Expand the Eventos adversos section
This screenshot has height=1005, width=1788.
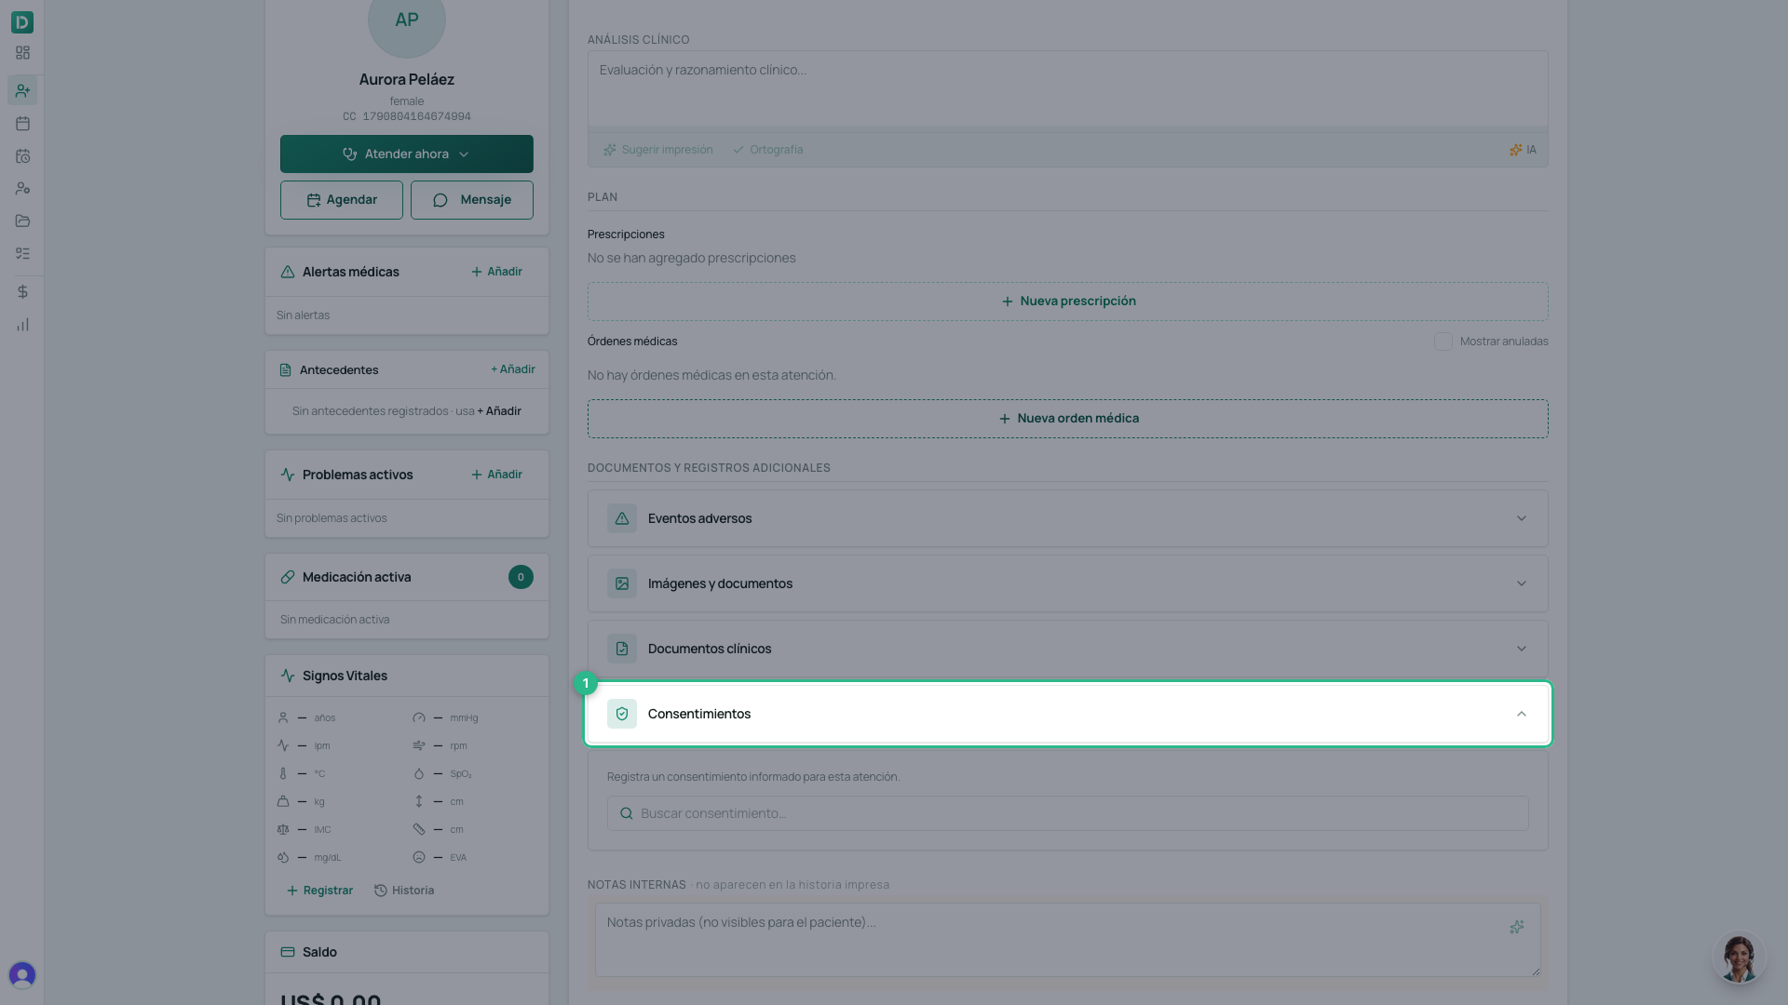(x=1067, y=518)
